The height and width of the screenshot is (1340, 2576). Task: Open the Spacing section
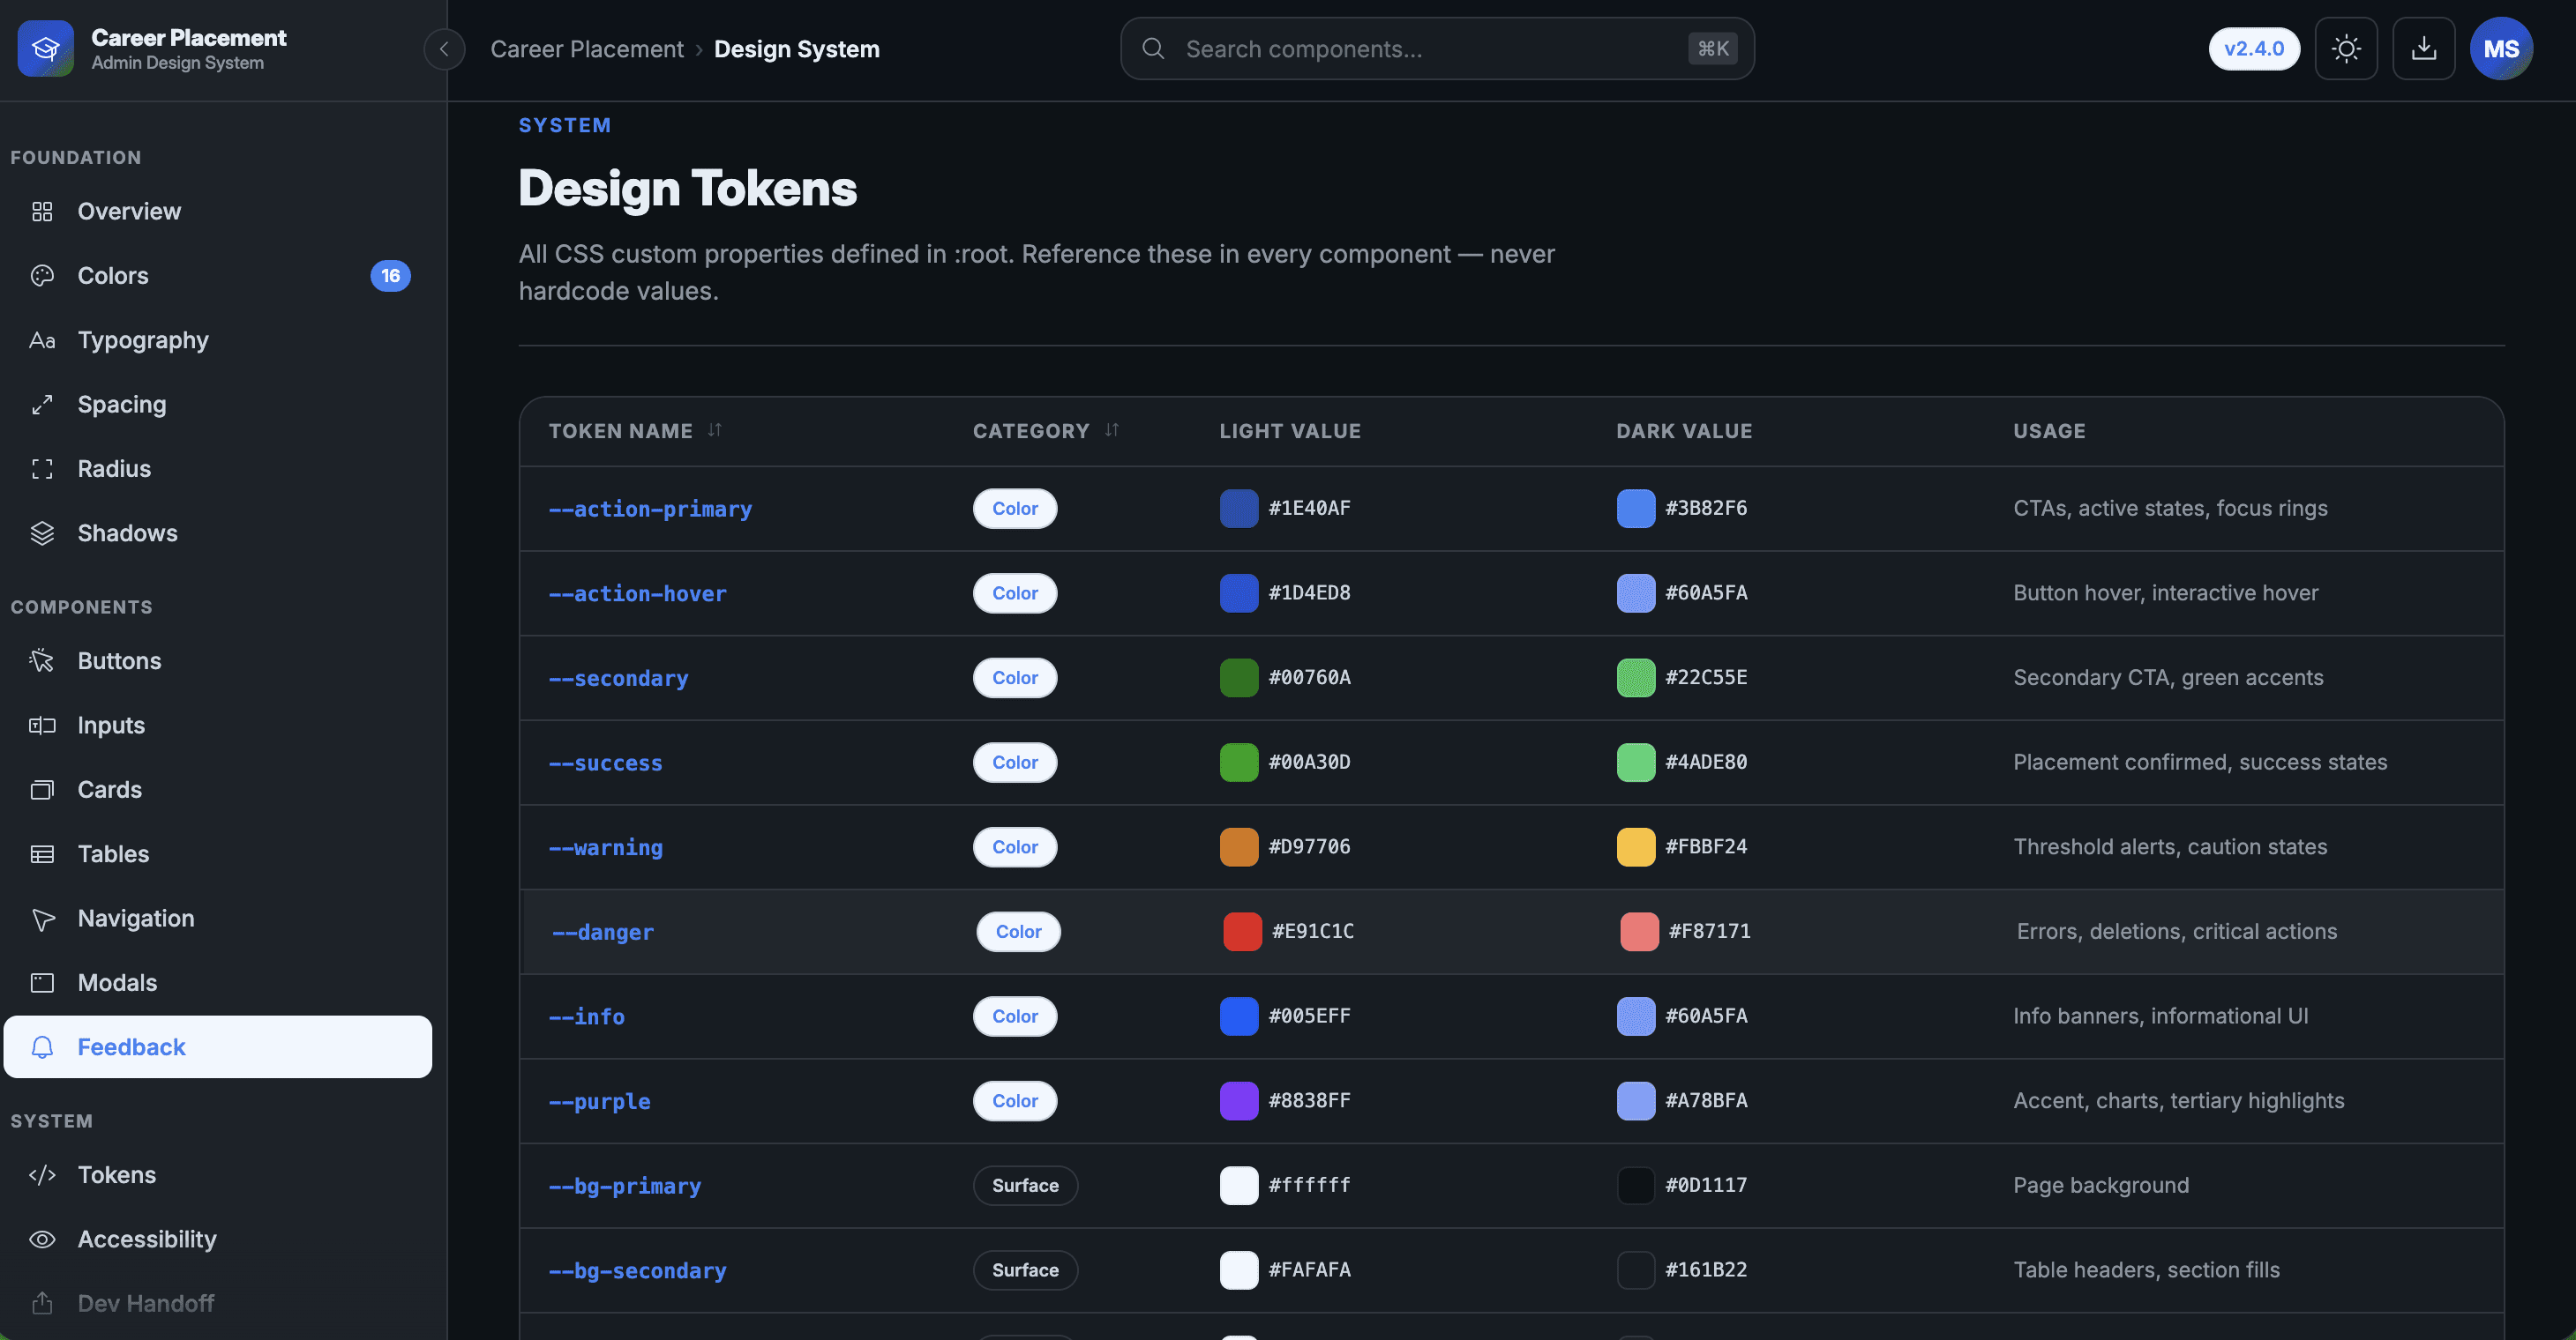[x=218, y=405]
